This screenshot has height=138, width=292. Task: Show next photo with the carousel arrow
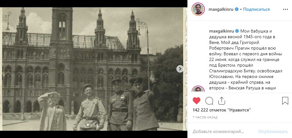click(180, 69)
